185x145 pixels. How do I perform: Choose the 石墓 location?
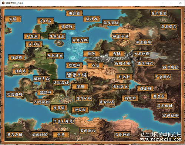(x=95, y=65)
